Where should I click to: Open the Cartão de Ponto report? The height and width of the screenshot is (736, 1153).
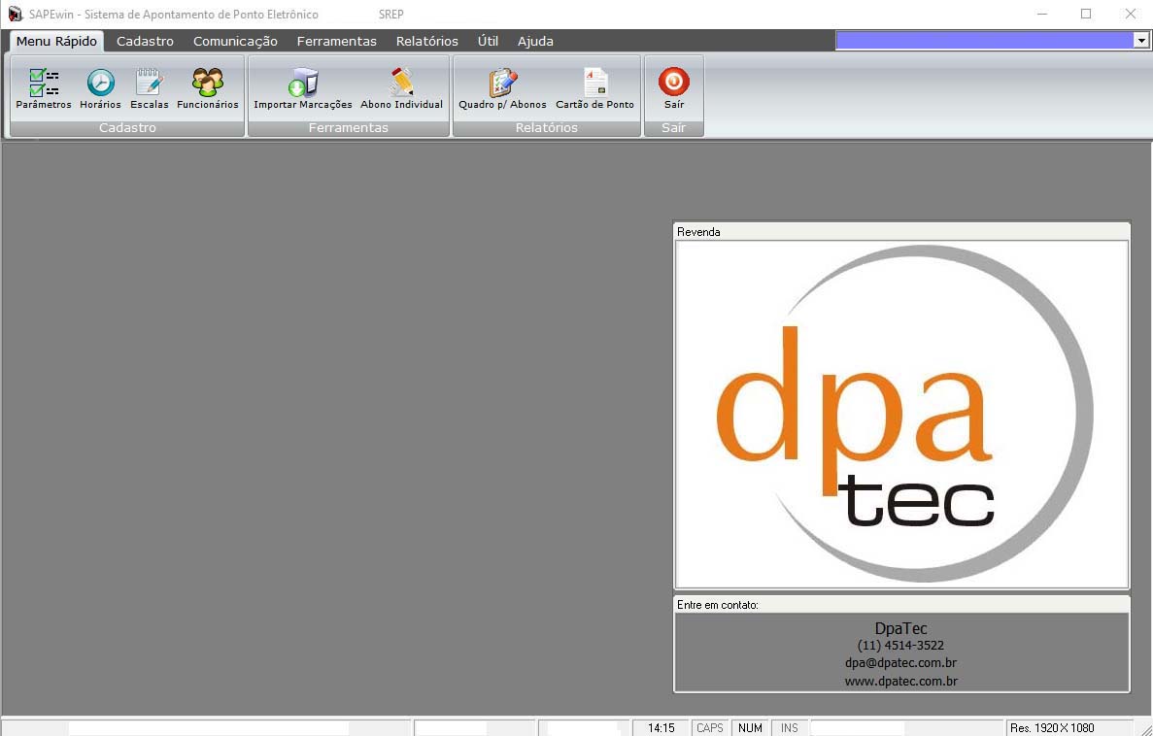pos(594,88)
